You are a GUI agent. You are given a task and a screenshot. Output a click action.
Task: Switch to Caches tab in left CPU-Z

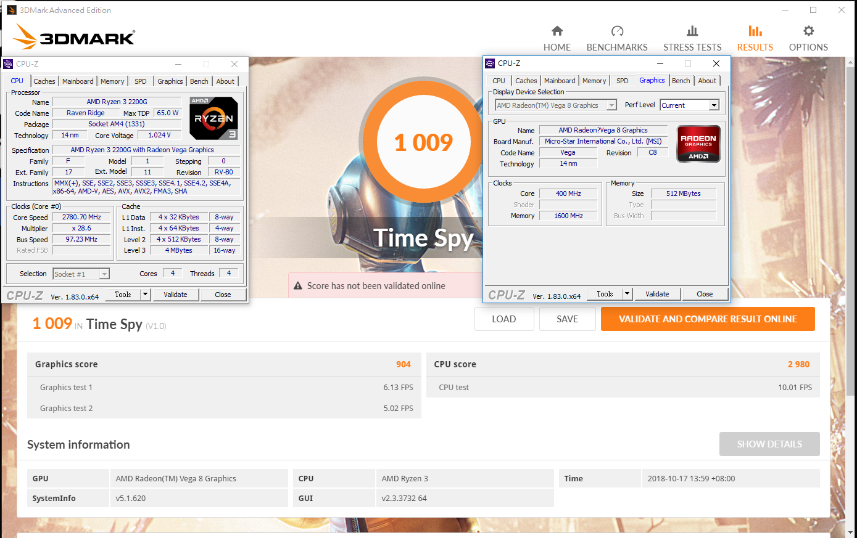(44, 81)
